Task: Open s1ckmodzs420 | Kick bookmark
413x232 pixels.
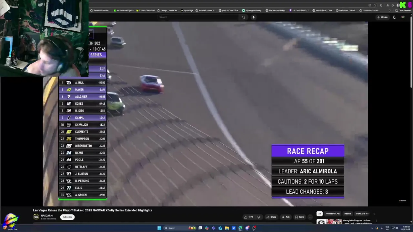Action: click(124, 10)
